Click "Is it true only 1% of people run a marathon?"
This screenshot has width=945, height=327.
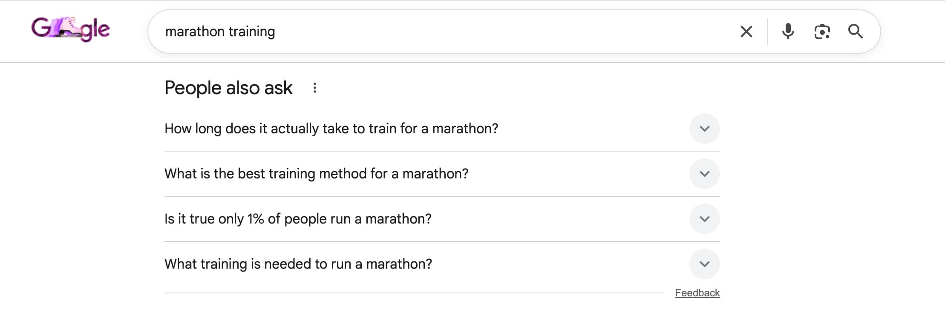tap(298, 218)
